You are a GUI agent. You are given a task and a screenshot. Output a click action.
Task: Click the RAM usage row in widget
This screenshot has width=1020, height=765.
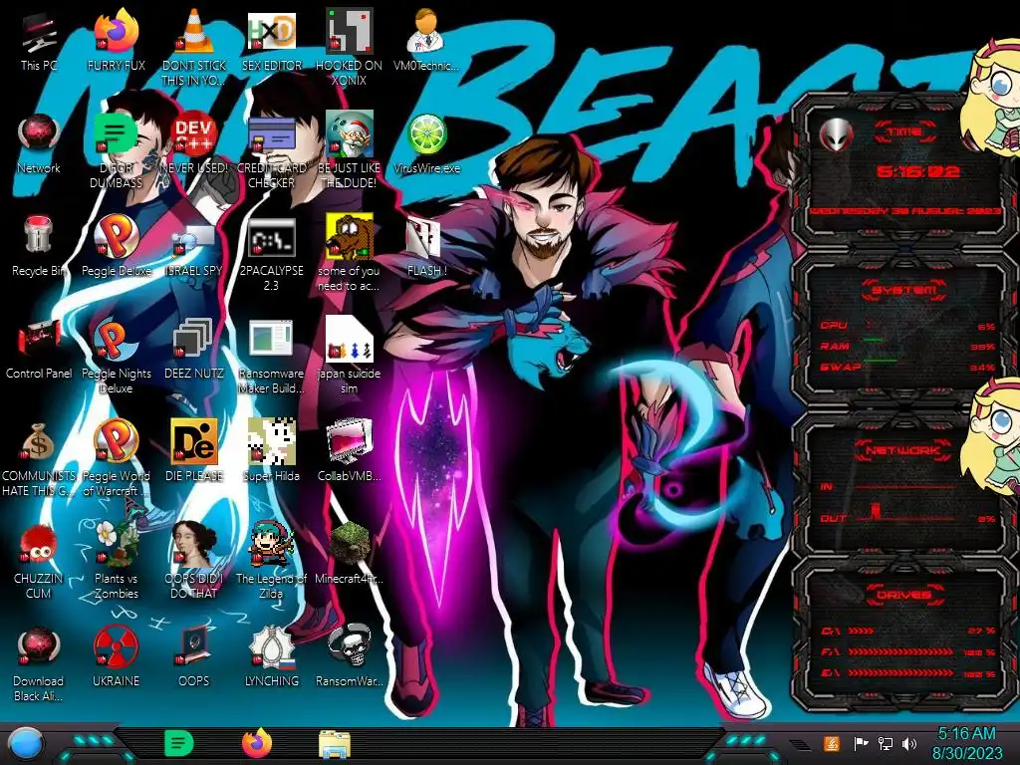(908, 347)
